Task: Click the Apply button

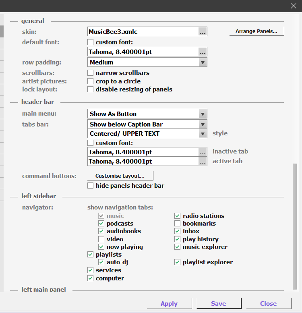Action: coord(169,304)
